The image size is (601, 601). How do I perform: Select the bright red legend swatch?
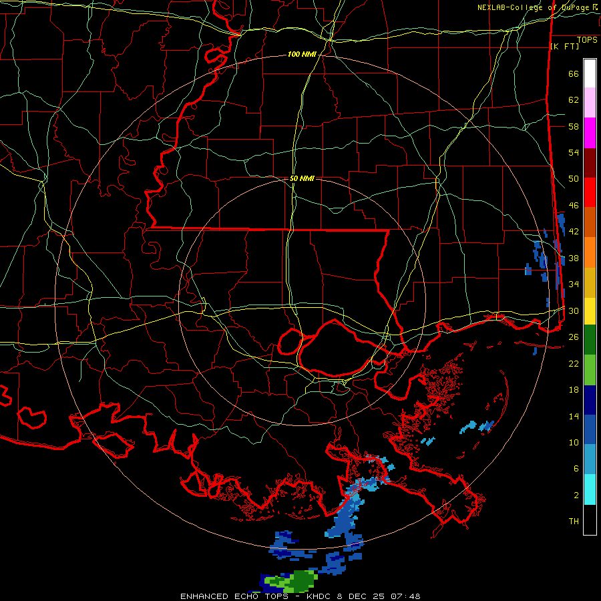pyautogui.click(x=590, y=192)
